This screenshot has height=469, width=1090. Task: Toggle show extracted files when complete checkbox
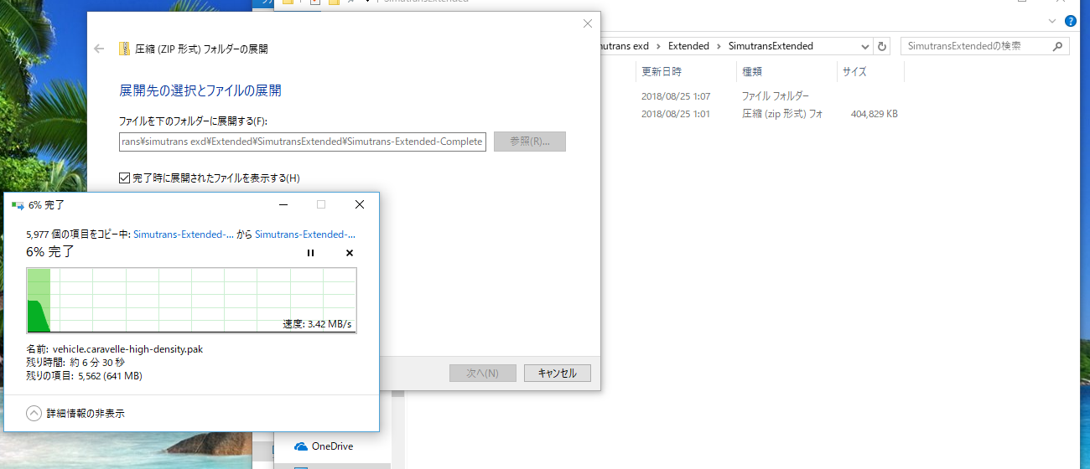pyautogui.click(x=125, y=178)
